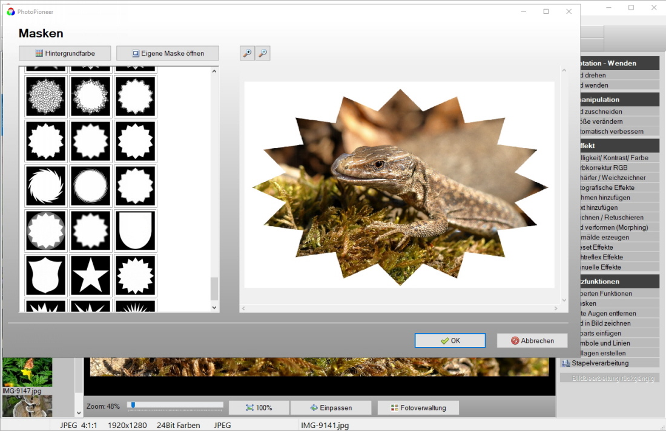Pick the thin ringed circle mask

pos(90,186)
